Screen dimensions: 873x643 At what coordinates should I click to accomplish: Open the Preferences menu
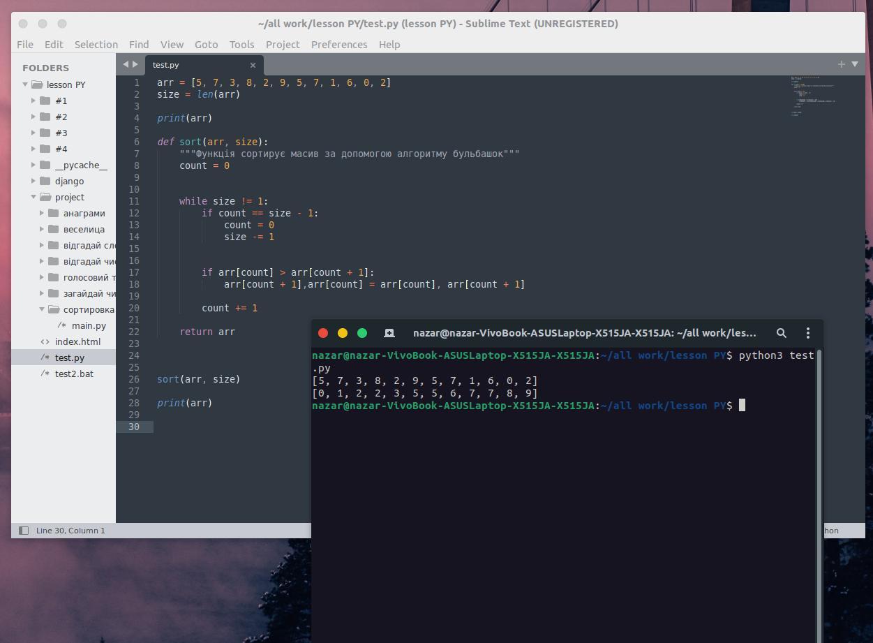click(x=338, y=44)
